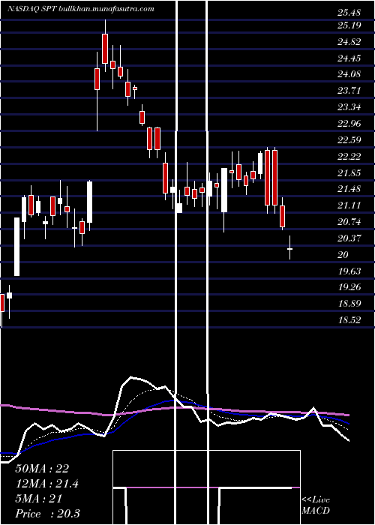Click the tallest red candle at the 25.19 peak
The height and width of the screenshot is (525, 375).
(x=105, y=48)
